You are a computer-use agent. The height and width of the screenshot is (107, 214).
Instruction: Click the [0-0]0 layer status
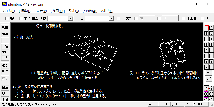click(x=177, y=104)
